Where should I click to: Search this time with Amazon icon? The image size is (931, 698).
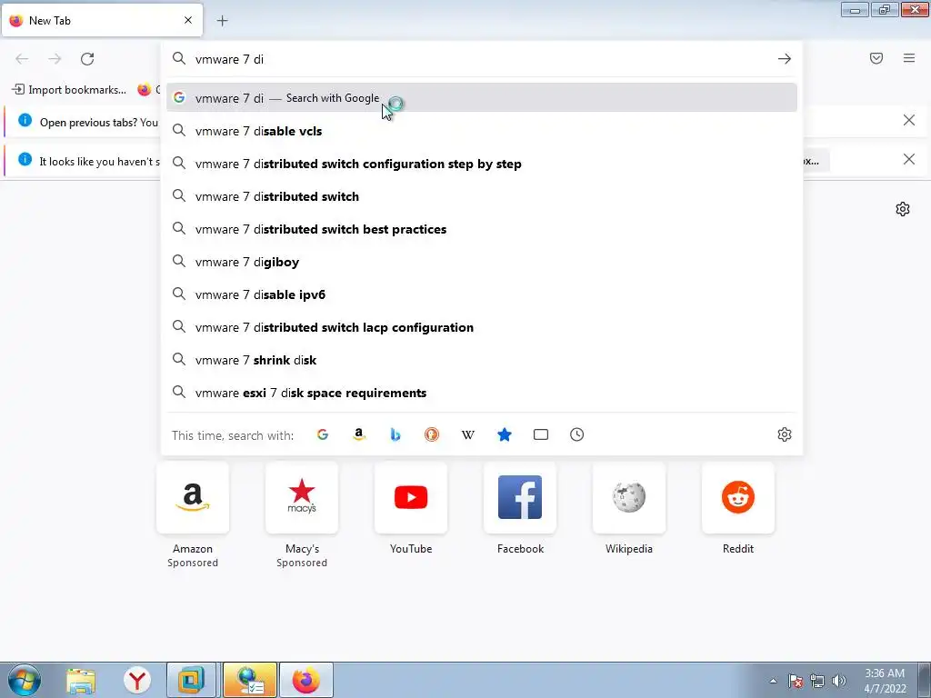(x=358, y=434)
